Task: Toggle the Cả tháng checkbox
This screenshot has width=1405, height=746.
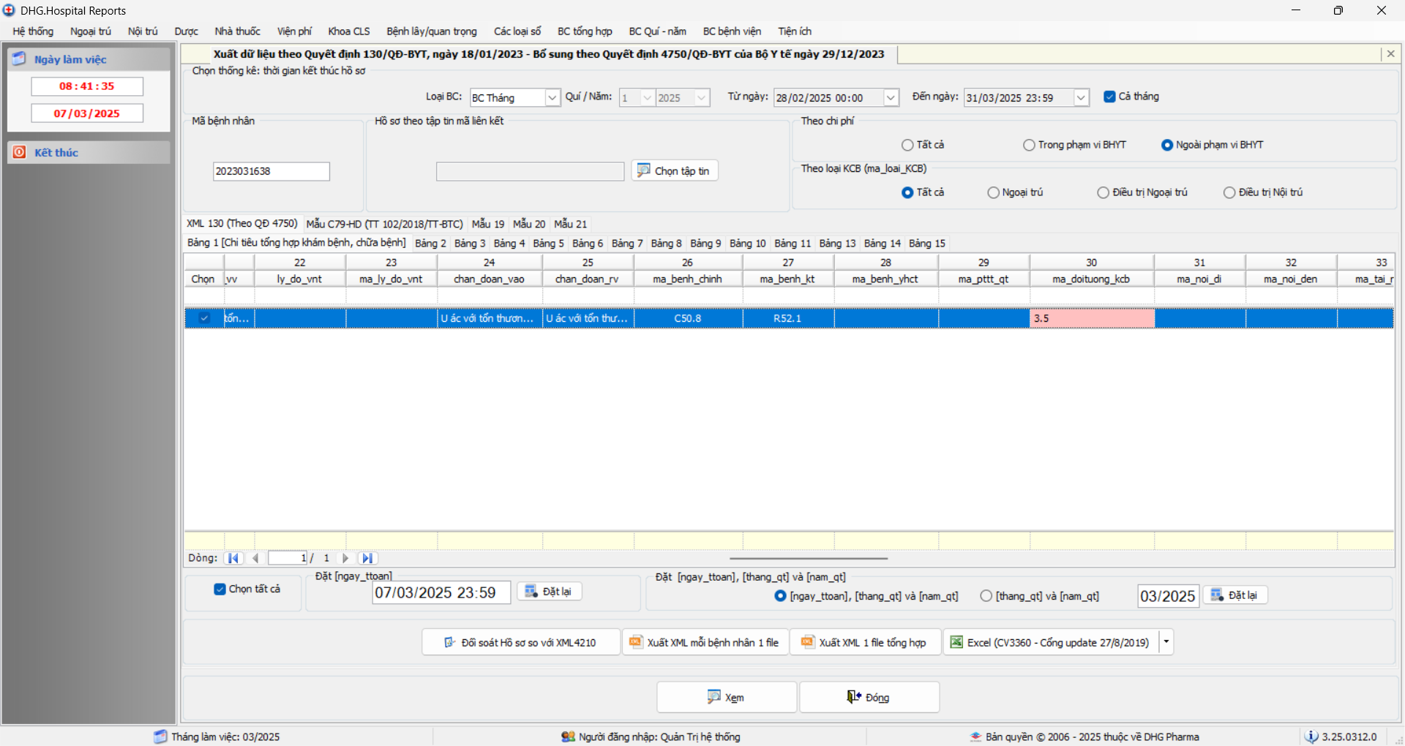Action: click(x=1109, y=97)
